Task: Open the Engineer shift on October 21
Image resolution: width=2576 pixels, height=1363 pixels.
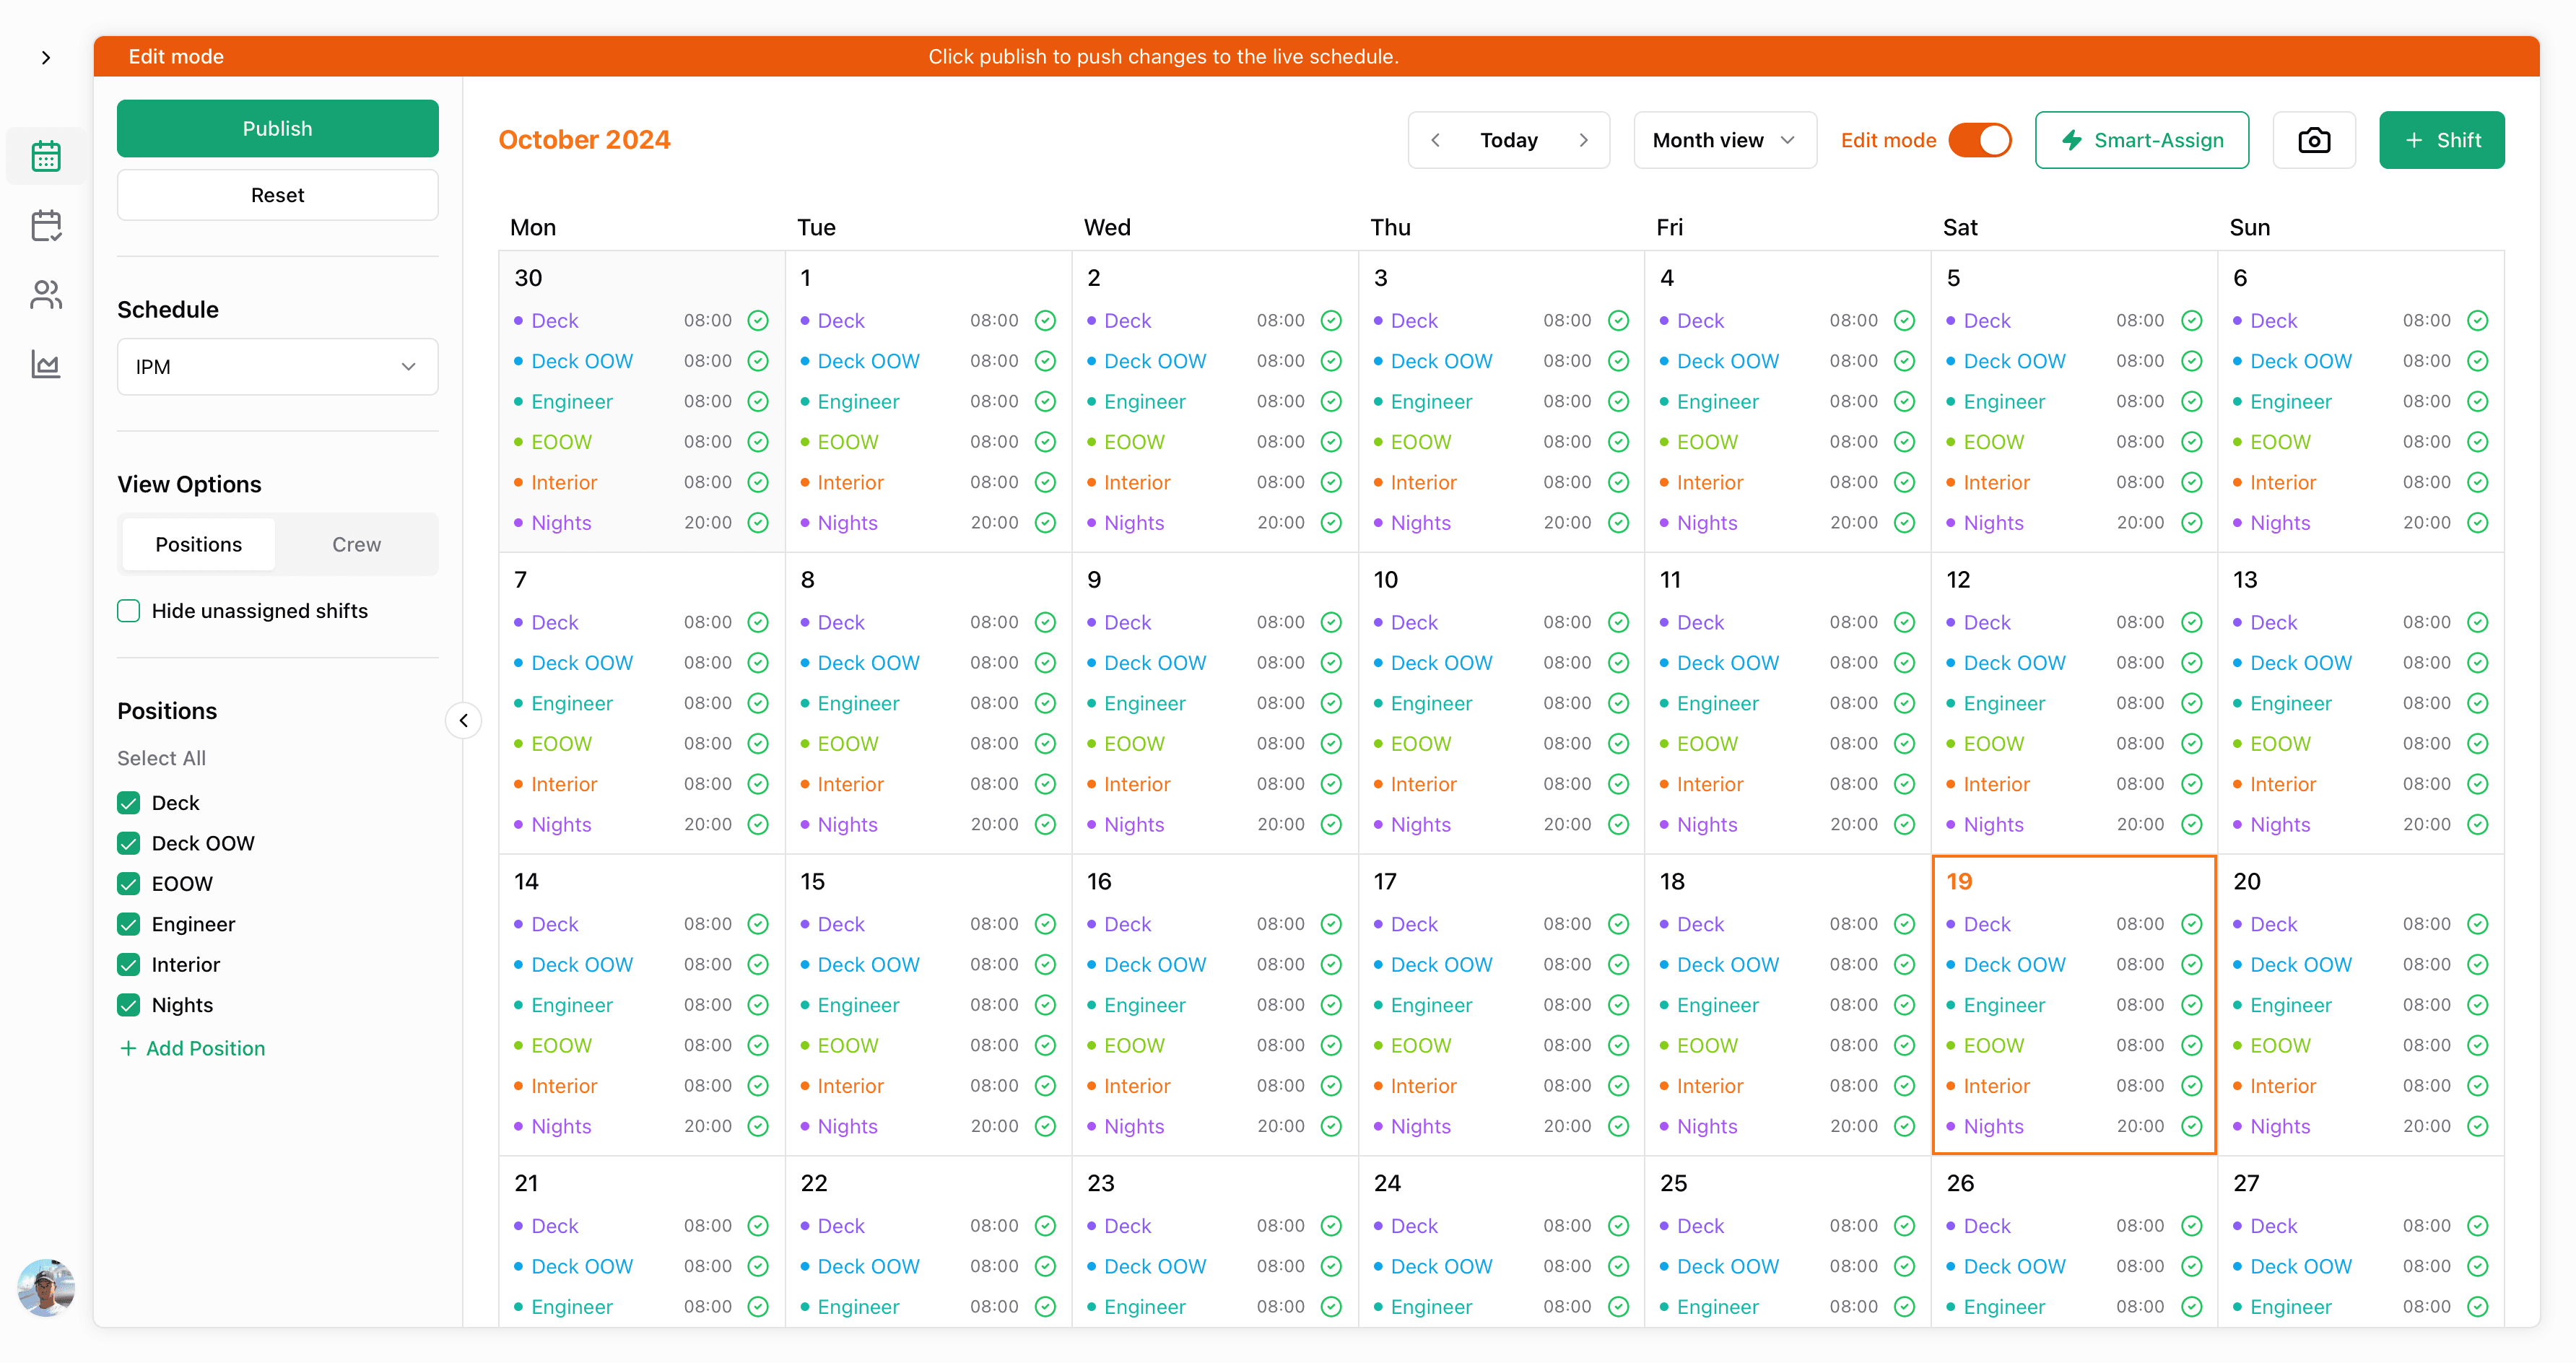Action: coord(642,1307)
